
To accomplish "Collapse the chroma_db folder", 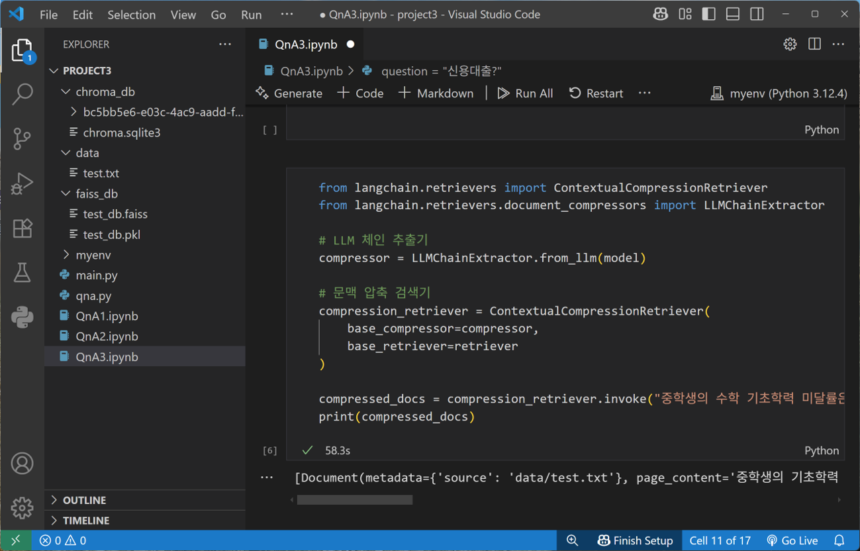I will point(146,91).
